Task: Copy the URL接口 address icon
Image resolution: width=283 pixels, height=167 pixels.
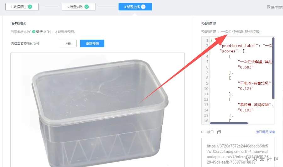Action: [219, 132]
